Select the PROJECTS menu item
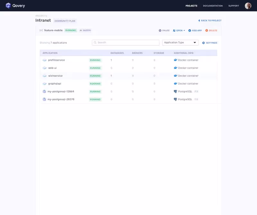 [x=191, y=5]
